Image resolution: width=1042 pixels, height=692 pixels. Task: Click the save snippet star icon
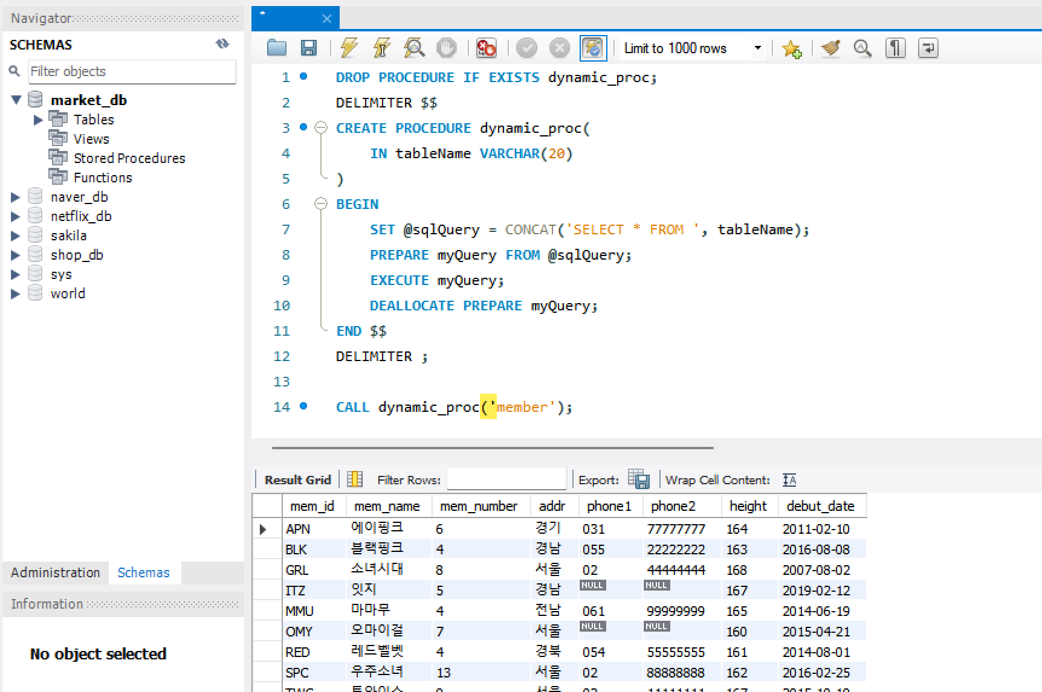[791, 48]
